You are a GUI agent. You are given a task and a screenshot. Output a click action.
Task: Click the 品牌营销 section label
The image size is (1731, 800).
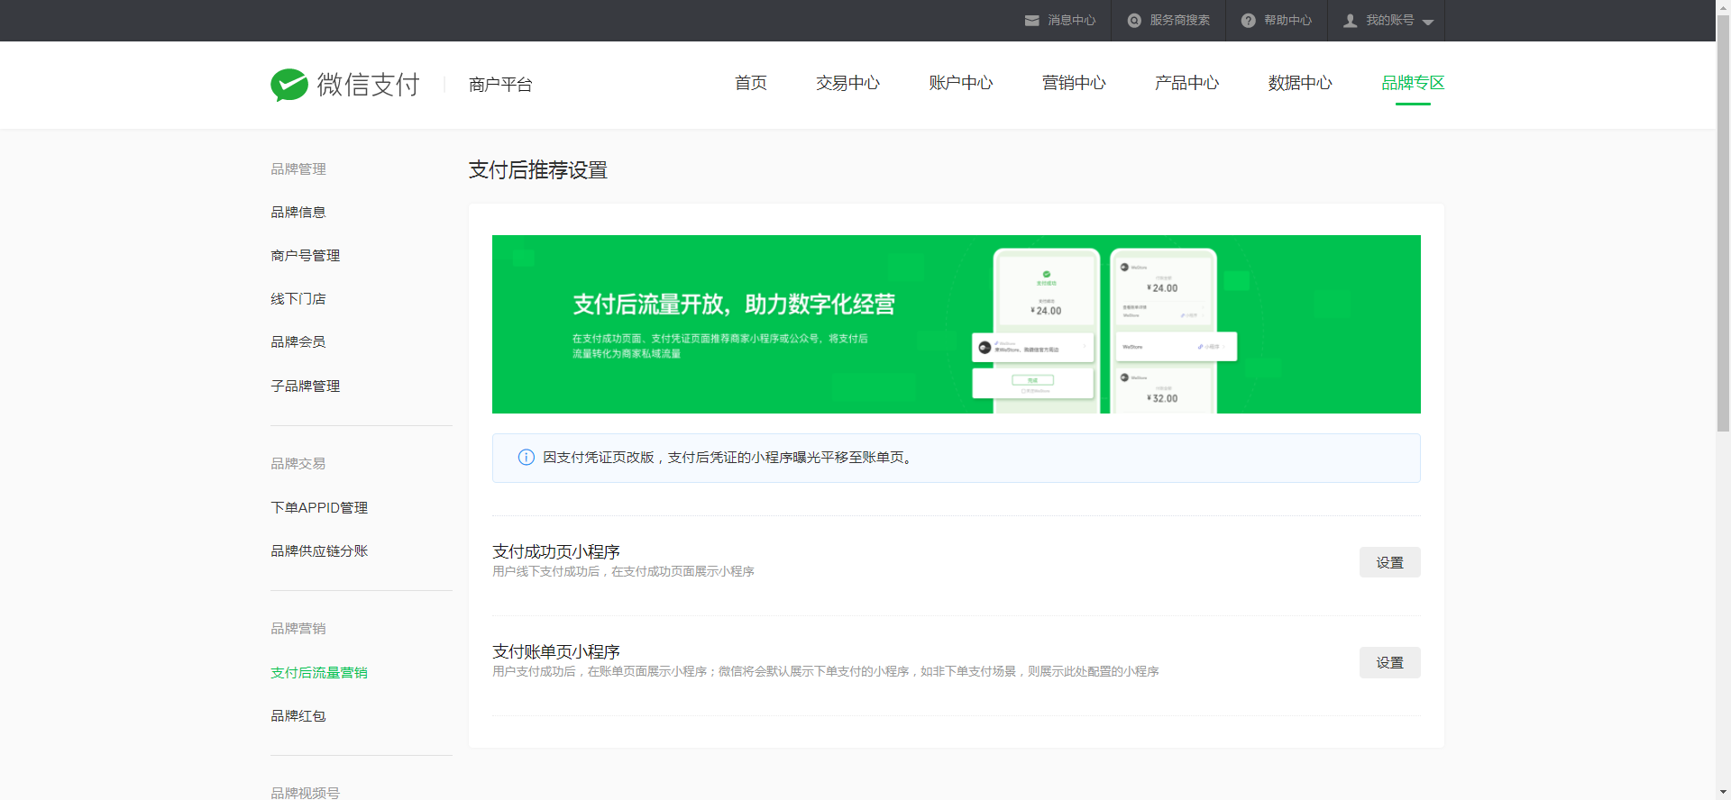pyautogui.click(x=298, y=629)
